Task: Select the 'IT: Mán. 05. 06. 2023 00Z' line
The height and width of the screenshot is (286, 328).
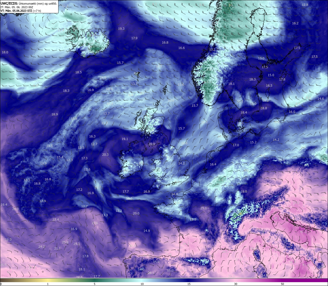Action: pyautogui.click(x=16, y=7)
